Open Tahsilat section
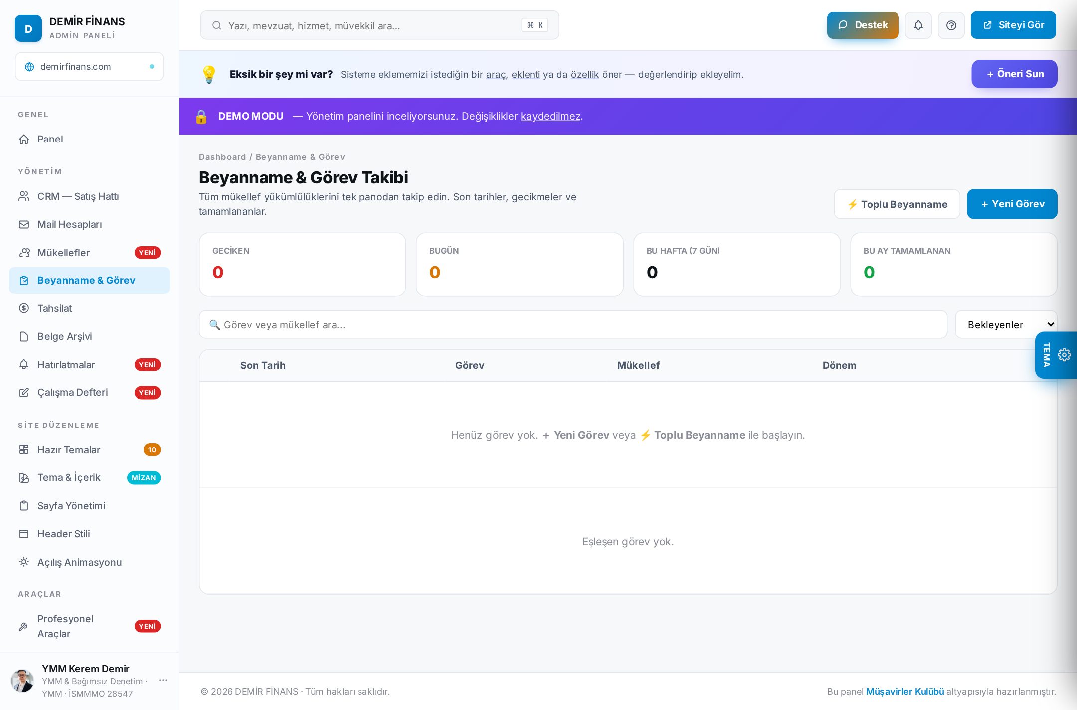This screenshot has height=710, width=1077. (89, 308)
